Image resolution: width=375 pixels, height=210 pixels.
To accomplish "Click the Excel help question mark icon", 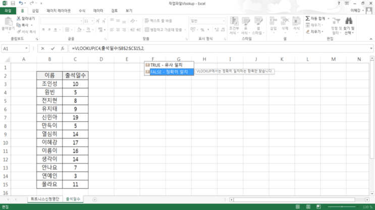I will tap(339, 4).
